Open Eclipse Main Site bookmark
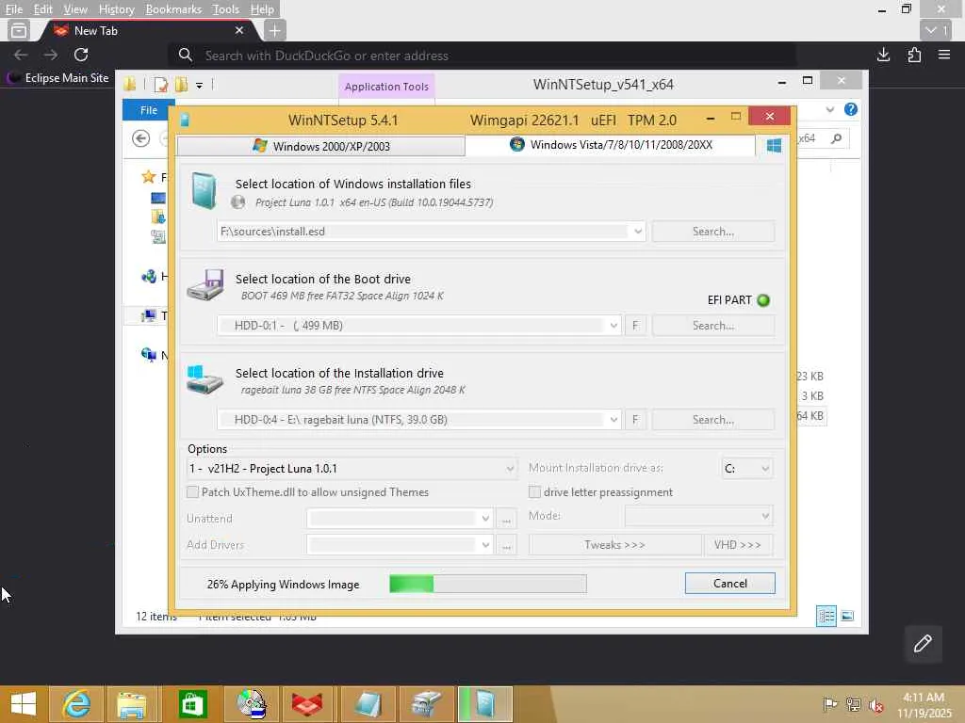Screen dimensions: 965x723 pyautogui.click(x=58, y=78)
